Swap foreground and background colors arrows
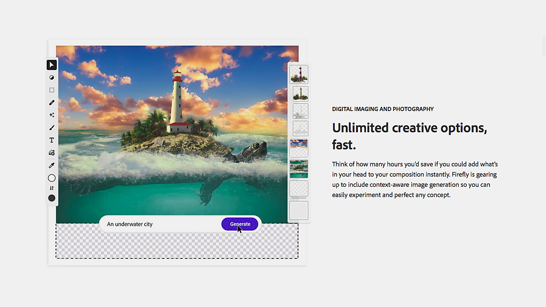This screenshot has width=546, height=307. coord(52,188)
